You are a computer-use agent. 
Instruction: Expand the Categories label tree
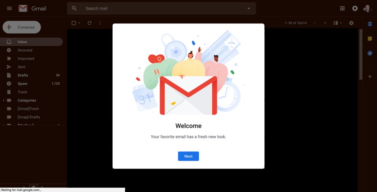(4, 100)
